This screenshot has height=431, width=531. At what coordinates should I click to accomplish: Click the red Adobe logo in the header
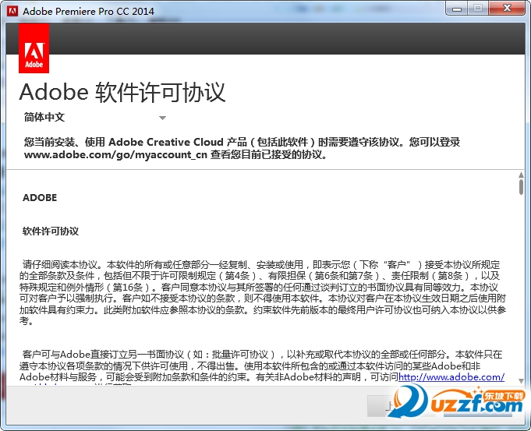tap(34, 48)
